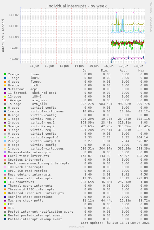
Task: Click the swatch for virtio1-virtqueues
Action: pyautogui.click(x=5, y=111)
